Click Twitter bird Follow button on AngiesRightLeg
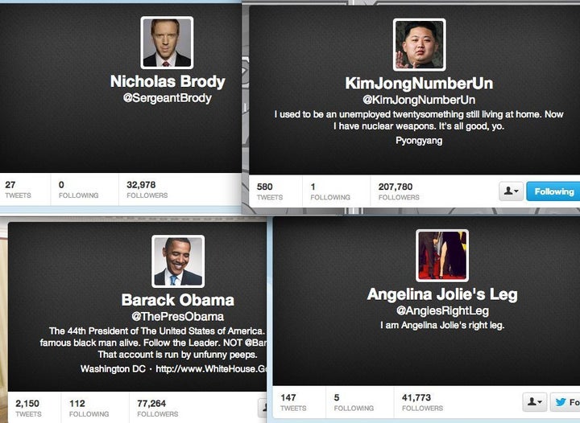 565,402
